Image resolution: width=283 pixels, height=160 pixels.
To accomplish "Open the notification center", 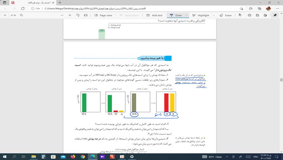I will pyautogui.click(x=277, y=157).
